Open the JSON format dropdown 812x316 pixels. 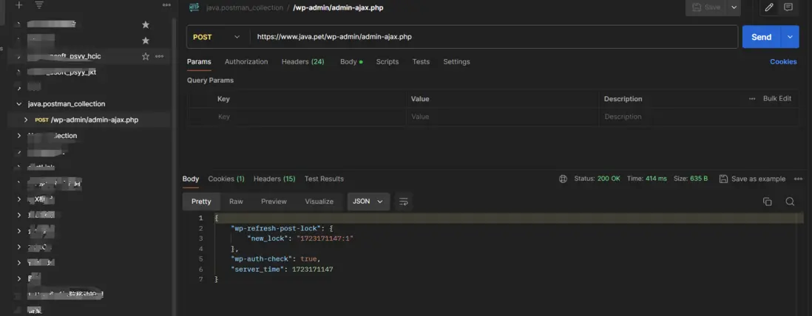point(369,202)
